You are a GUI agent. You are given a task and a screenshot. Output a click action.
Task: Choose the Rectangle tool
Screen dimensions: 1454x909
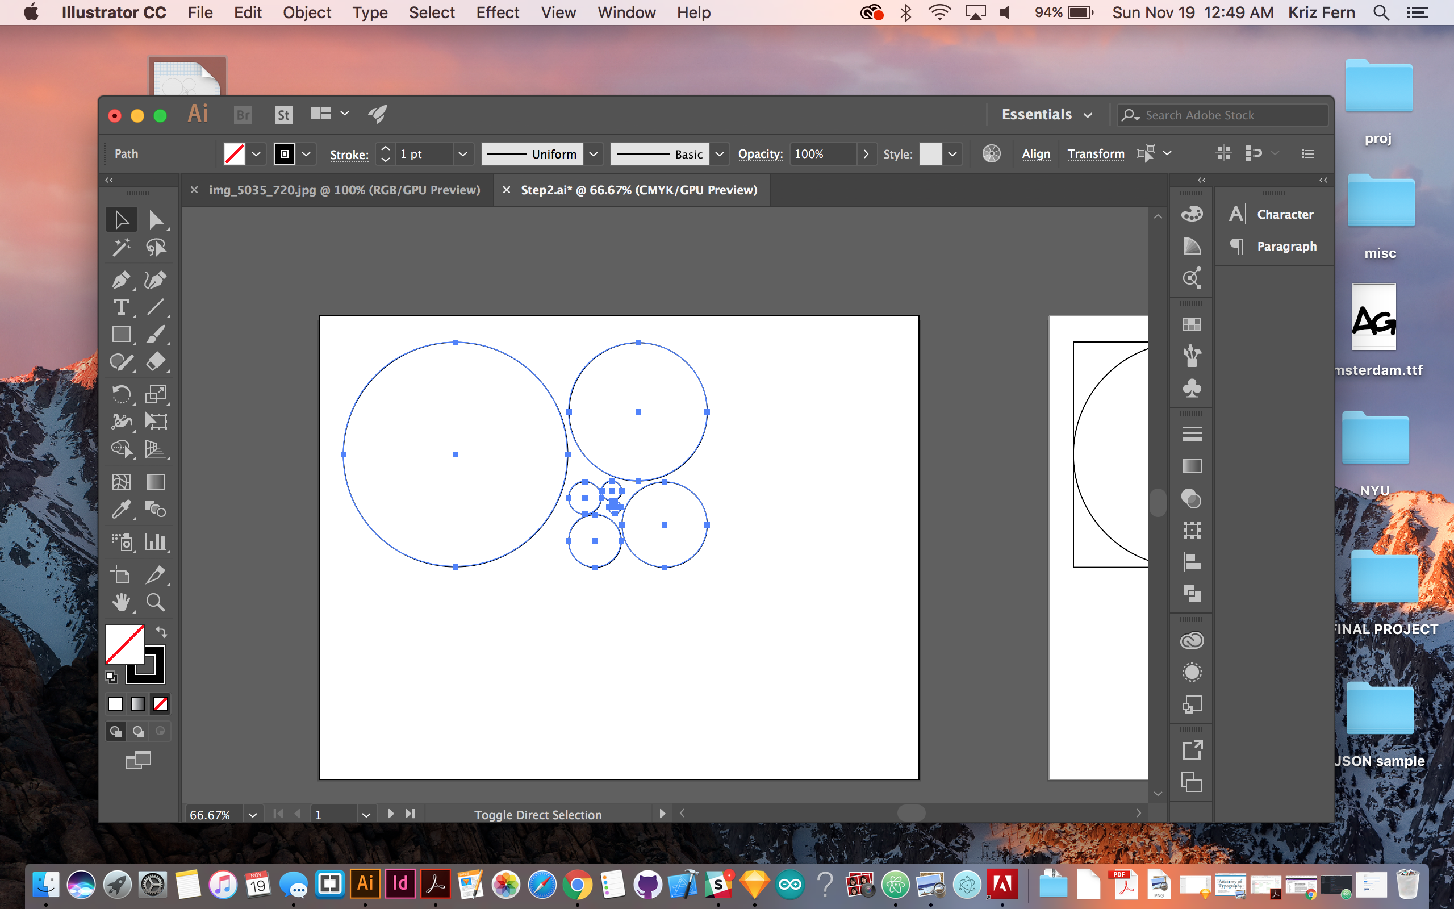tap(121, 334)
